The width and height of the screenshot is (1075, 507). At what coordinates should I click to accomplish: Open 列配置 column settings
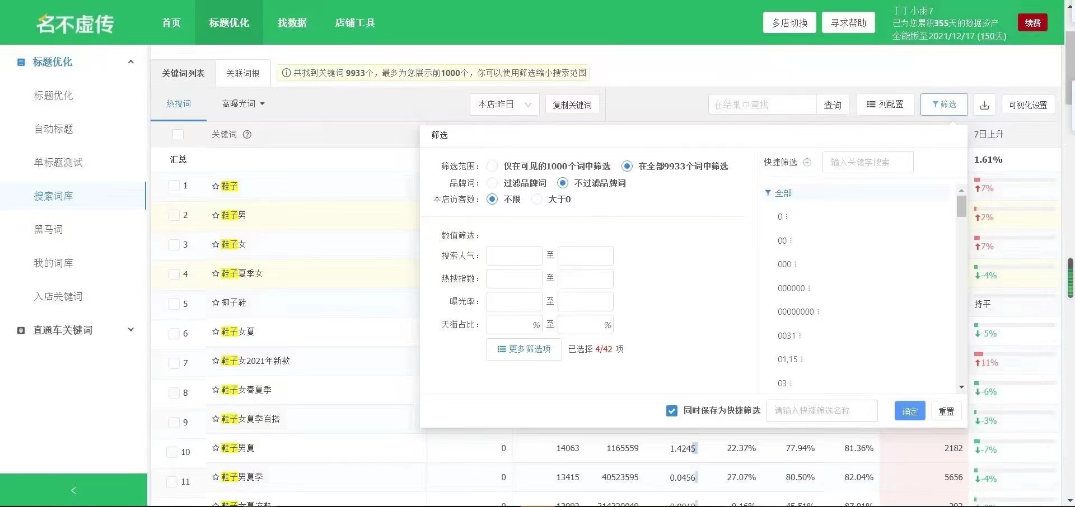(885, 105)
